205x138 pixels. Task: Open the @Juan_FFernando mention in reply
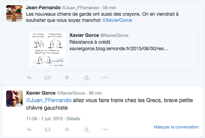click(x=49, y=100)
